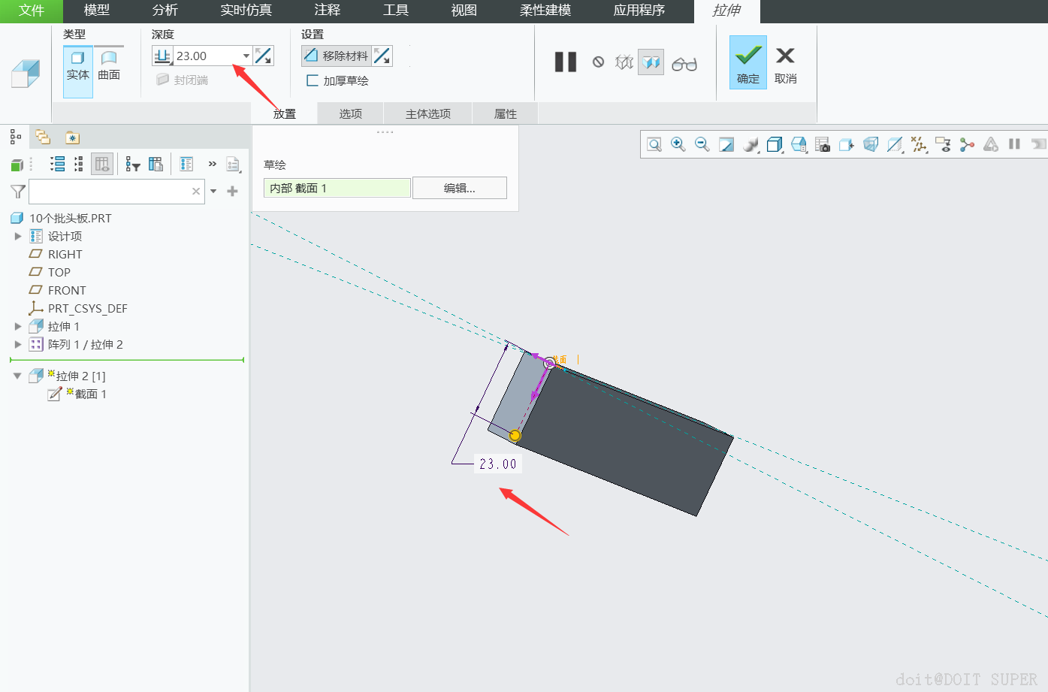This screenshot has width=1048, height=692.
Task: Toggle the spin center icon
Action: pos(967,144)
